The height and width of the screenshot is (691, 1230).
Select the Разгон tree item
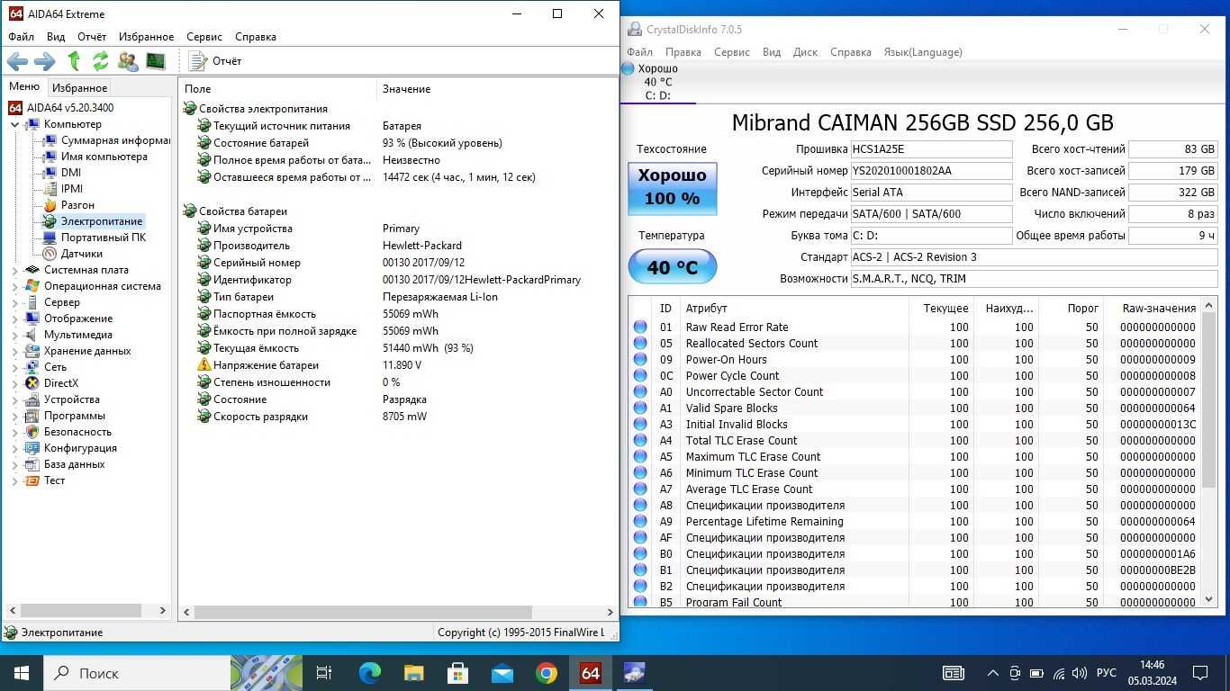coord(77,205)
